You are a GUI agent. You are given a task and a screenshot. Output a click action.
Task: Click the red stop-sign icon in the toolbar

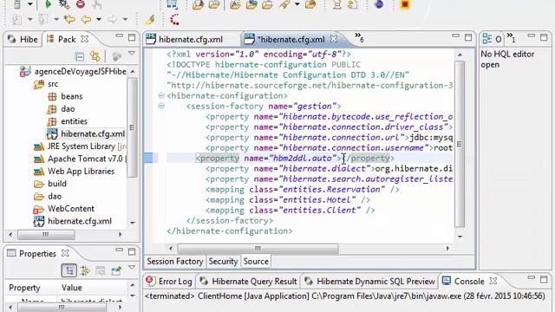point(81,4)
